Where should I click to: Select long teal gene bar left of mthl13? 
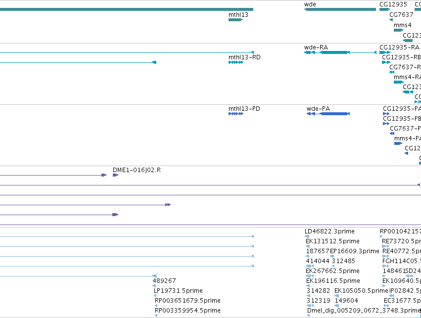[x=127, y=9]
